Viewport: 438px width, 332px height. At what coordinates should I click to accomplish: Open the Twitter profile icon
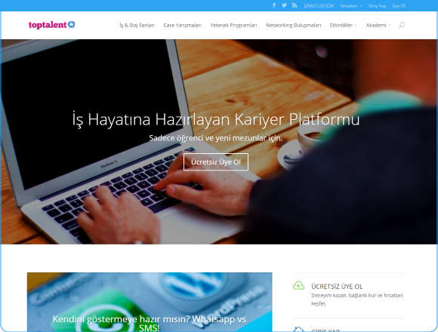tap(284, 5)
